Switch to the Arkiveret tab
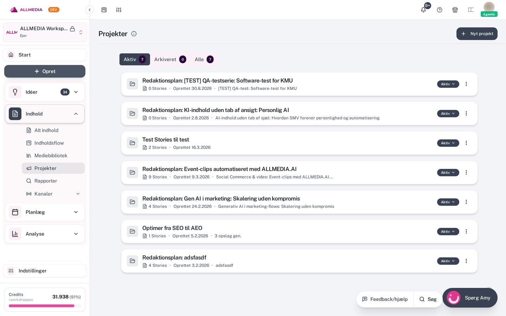 click(x=170, y=59)
